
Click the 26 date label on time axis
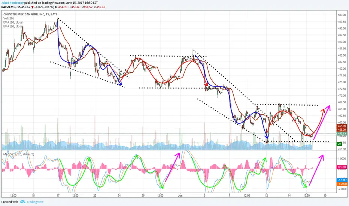pyautogui.click(x=143, y=196)
